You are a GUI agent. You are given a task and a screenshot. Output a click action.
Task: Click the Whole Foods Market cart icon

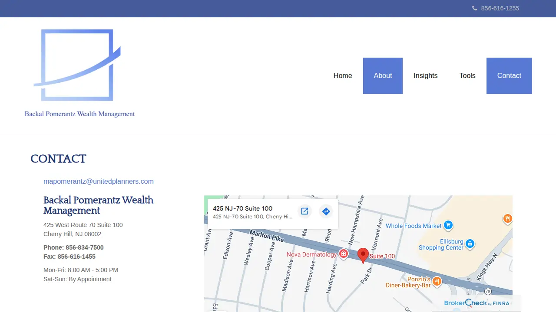(x=449, y=225)
